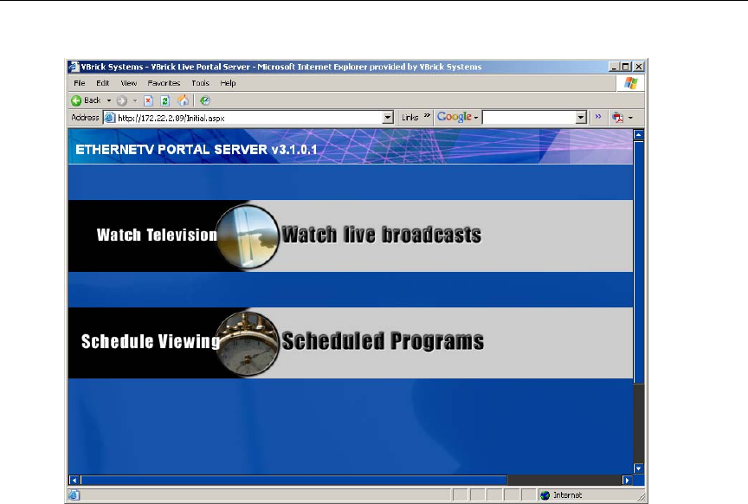Open the Back button history dropdown arrow
The width and height of the screenshot is (748, 504).
point(109,100)
